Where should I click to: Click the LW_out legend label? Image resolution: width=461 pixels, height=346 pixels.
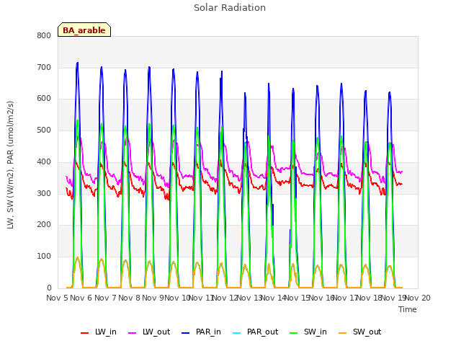click(x=156, y=332)
